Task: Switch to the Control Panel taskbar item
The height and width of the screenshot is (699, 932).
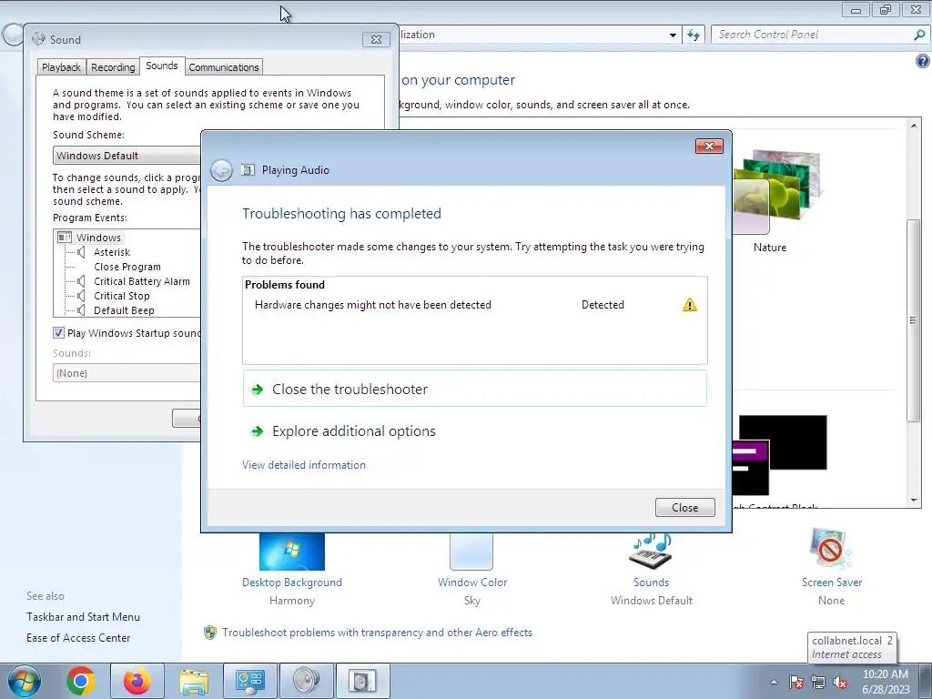Action: (250, 681)
